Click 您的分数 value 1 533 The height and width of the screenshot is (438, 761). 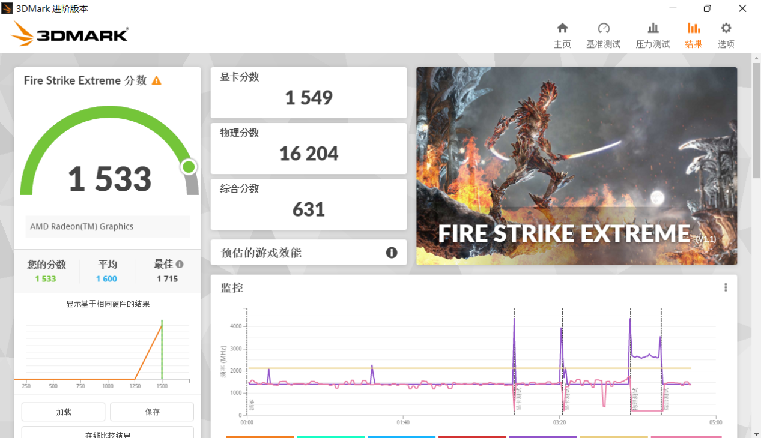(46, 279)
